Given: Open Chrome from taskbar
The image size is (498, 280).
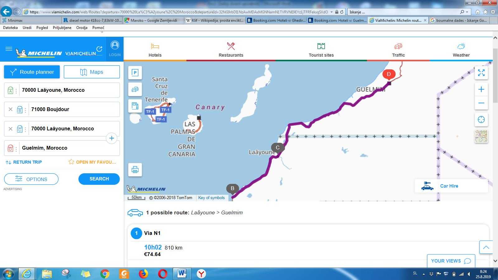Looking at the screenshot, I should point(105,274).
